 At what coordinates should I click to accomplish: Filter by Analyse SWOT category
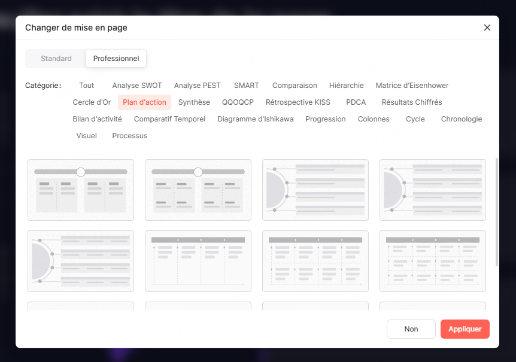[137, 86]
